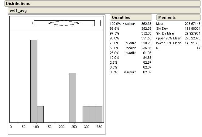Click the N value 14 in Moments

click(198, 48)
